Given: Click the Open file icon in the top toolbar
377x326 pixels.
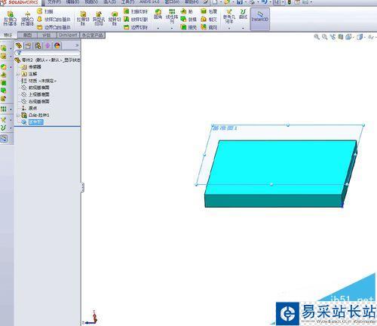Looking at the screenshot, I should (227, 2).
